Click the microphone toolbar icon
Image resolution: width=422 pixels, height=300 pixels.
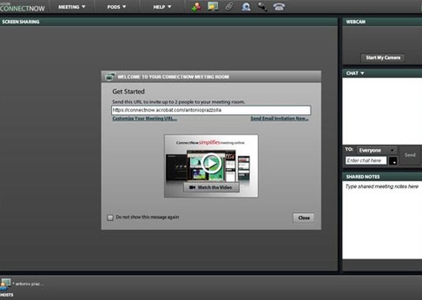coord(262,7)
